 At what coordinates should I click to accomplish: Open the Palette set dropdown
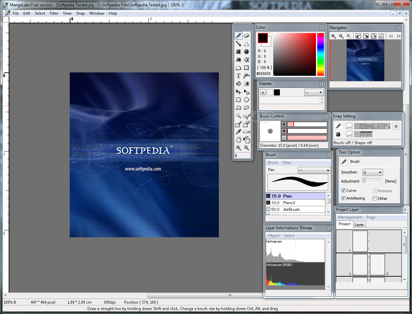point(314,92)
